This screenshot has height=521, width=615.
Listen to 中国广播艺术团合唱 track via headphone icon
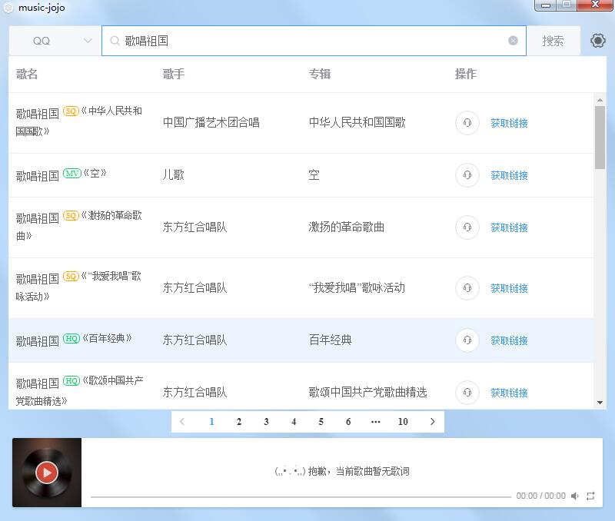(467, 123)
